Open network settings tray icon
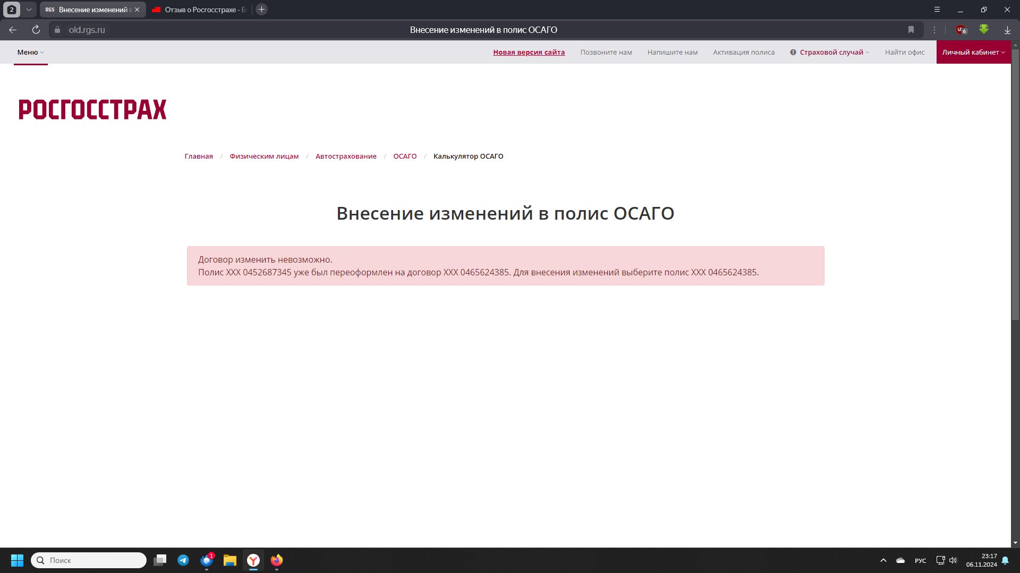1020x573 pixels. pyautogui.click(x=940, y=560)
